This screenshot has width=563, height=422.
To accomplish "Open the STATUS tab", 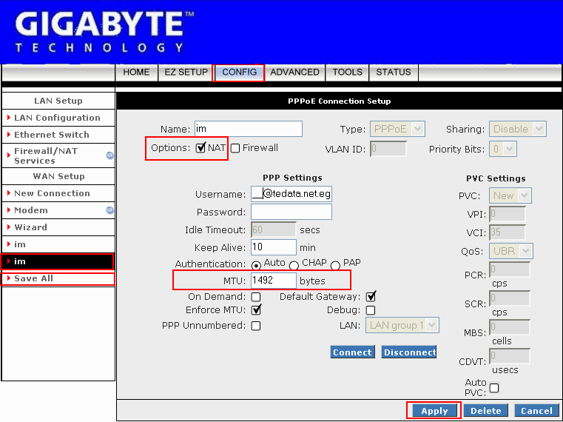I will click(394, 73).
